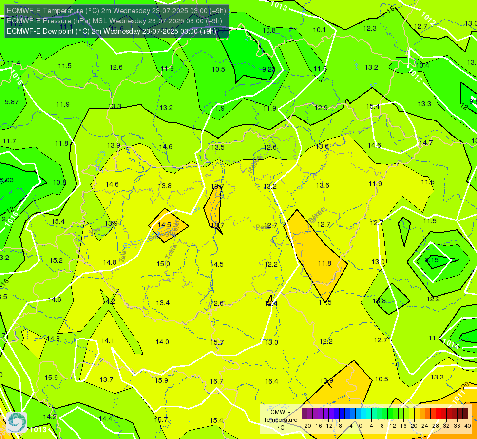Click the 1014 isobar pressure label
Screen dimensions: 477x439
pyautogui.click(x=451, y=344)
